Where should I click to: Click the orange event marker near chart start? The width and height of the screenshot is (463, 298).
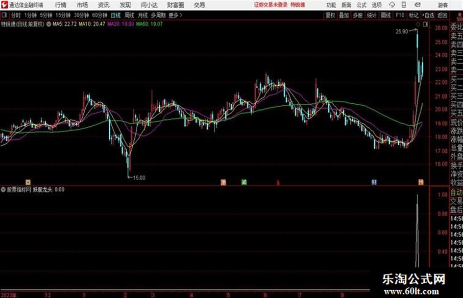28,183
